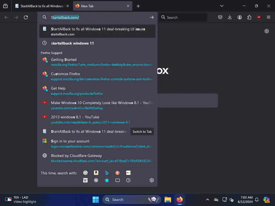The height and width of the screenshot is (206, 275).
Task: Open the uBlock Origin extension
Action: (x=259, y=17)
